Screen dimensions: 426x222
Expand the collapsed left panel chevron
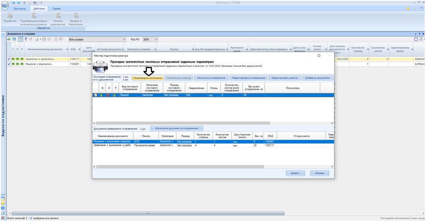click(x=3, y=34)
